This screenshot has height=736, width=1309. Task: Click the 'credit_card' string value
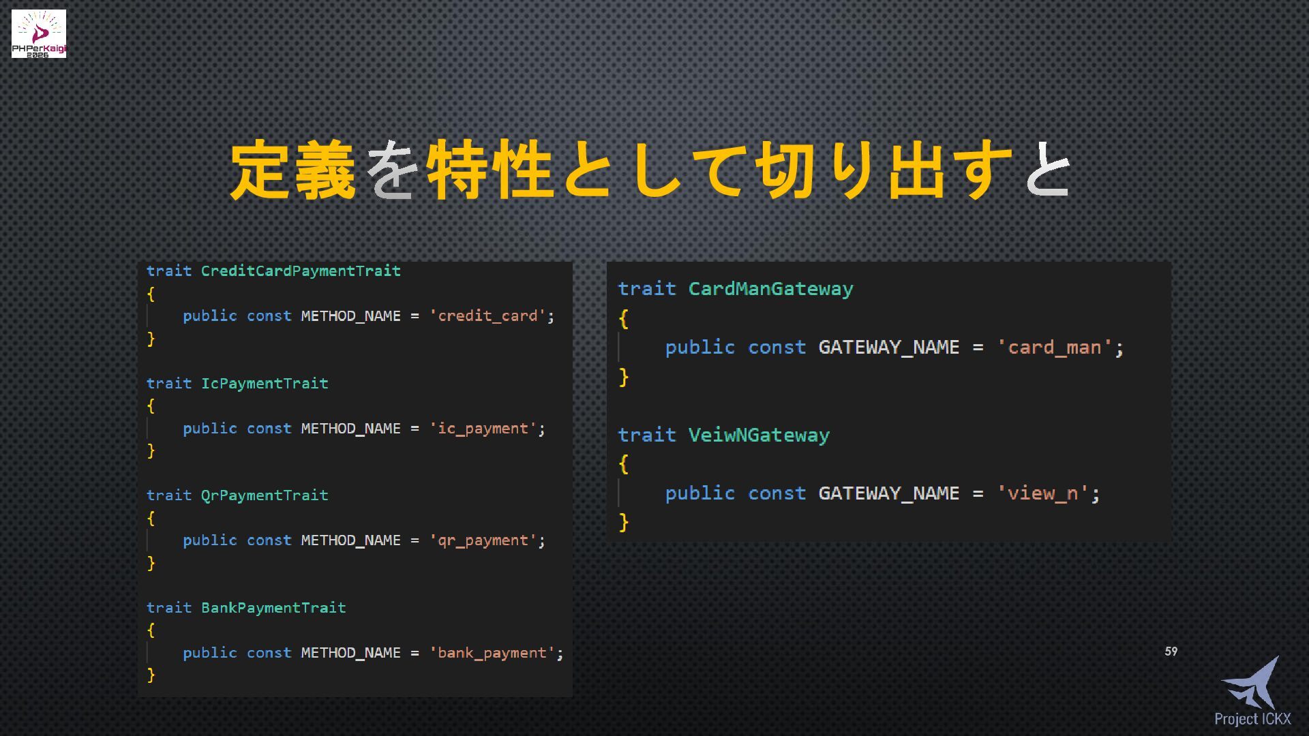click(487, 316)
